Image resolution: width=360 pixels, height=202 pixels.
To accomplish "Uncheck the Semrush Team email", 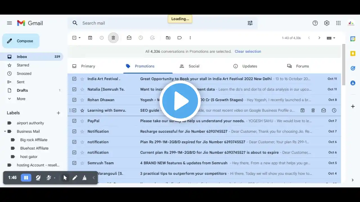I will pyautogui.click(x=74, y=163).
